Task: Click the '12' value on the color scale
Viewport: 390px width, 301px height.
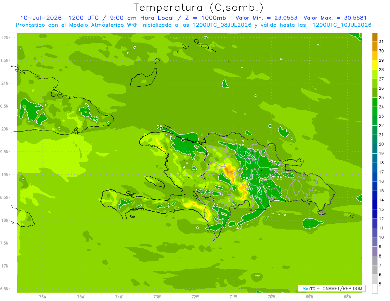Action: 382,219
